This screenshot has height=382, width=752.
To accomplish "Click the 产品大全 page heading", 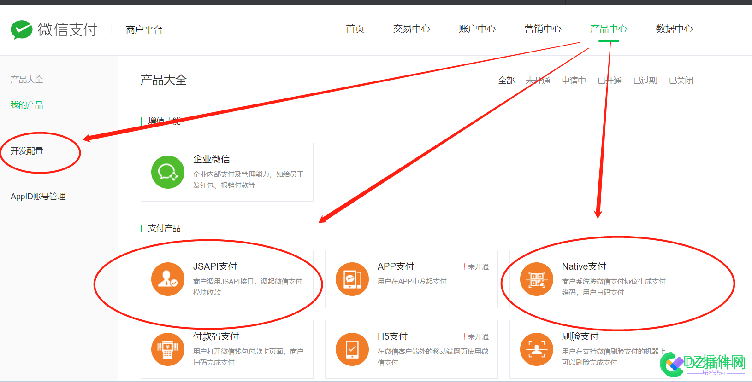I will (x=164, y=80).
